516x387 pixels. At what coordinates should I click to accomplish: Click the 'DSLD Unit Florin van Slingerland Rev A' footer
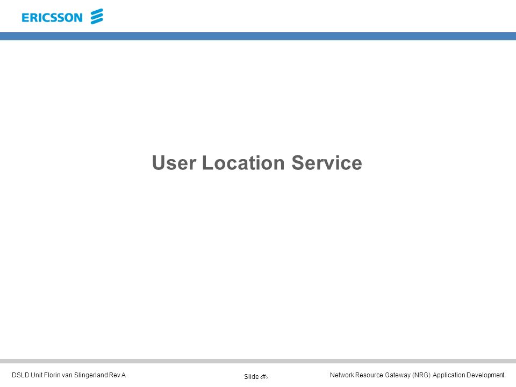point(69,375)
